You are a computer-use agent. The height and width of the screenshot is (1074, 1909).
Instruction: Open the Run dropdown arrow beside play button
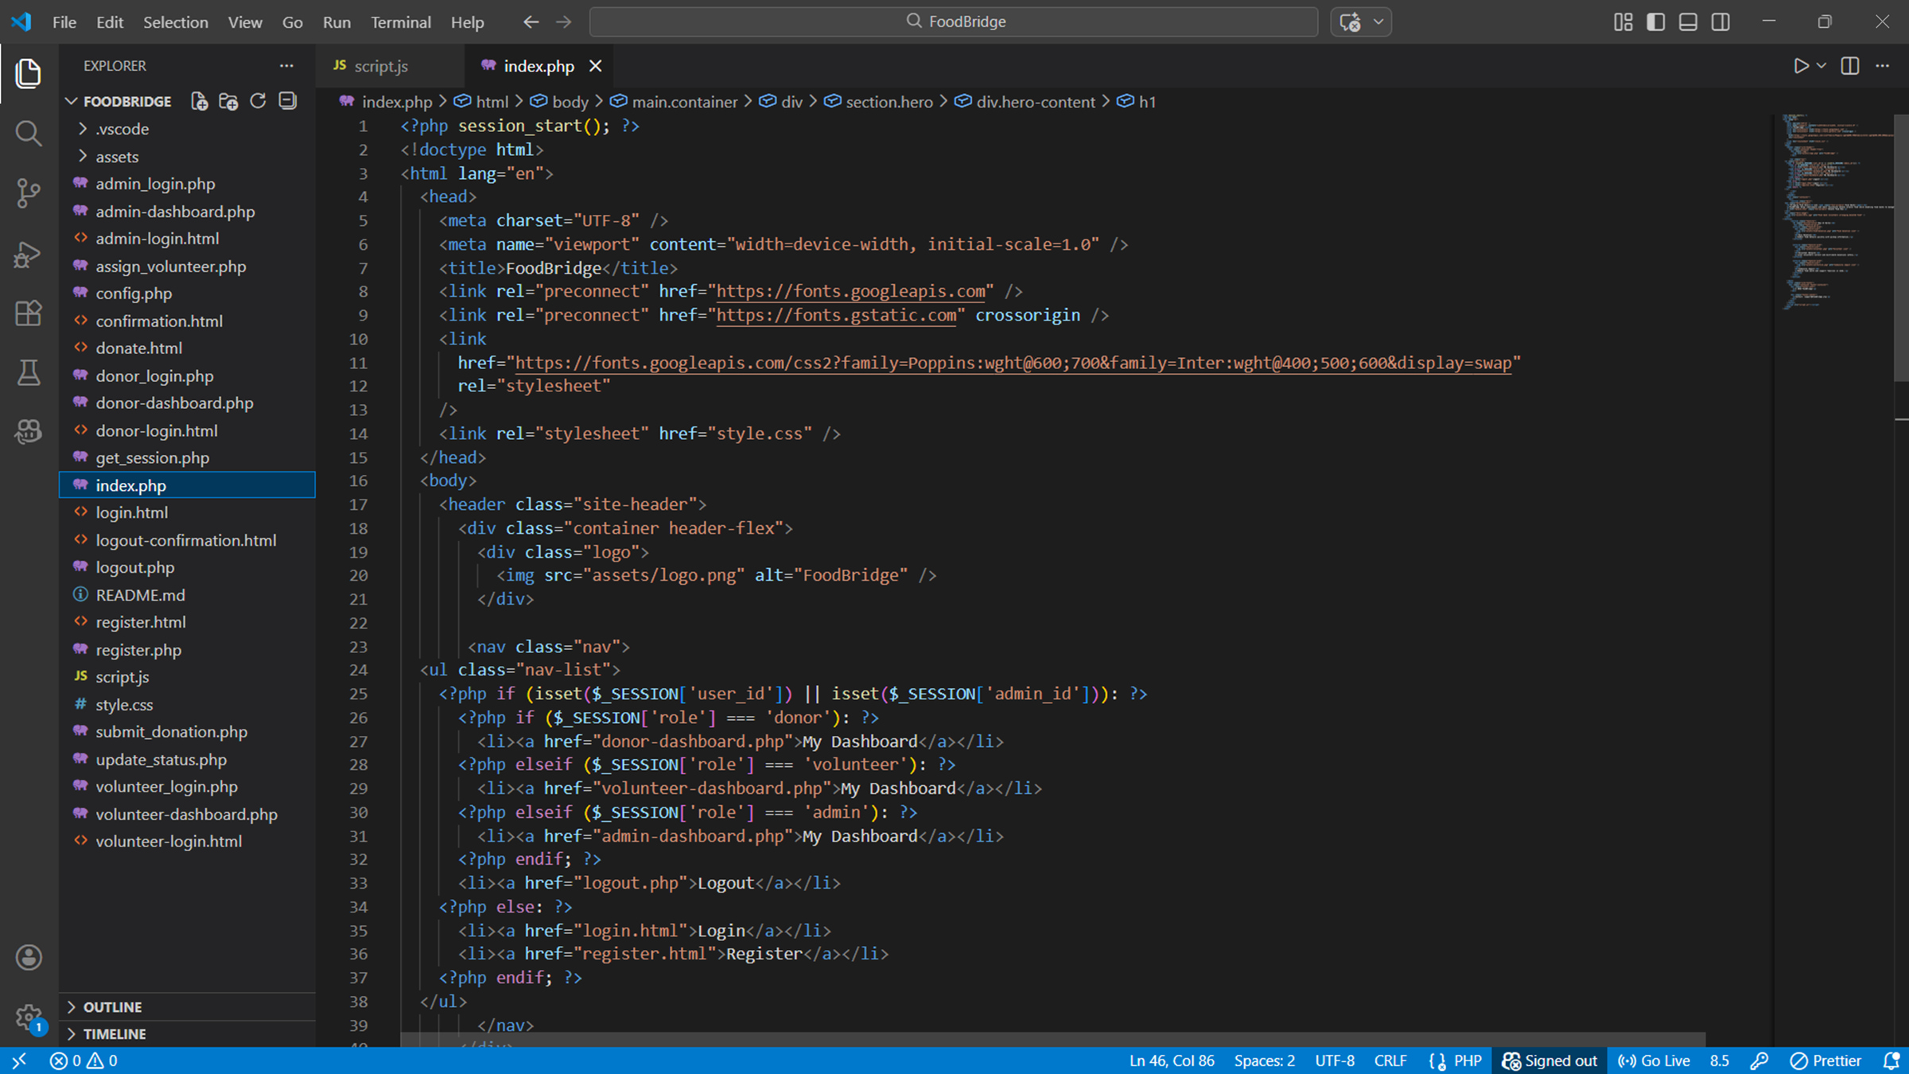tap(1822, 66)
